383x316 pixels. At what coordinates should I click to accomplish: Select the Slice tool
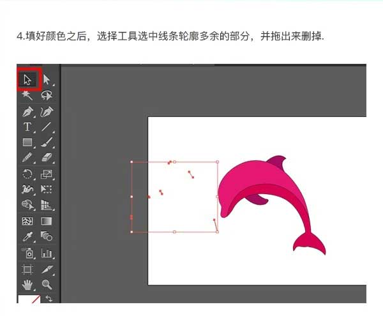(x=47, y=269)
